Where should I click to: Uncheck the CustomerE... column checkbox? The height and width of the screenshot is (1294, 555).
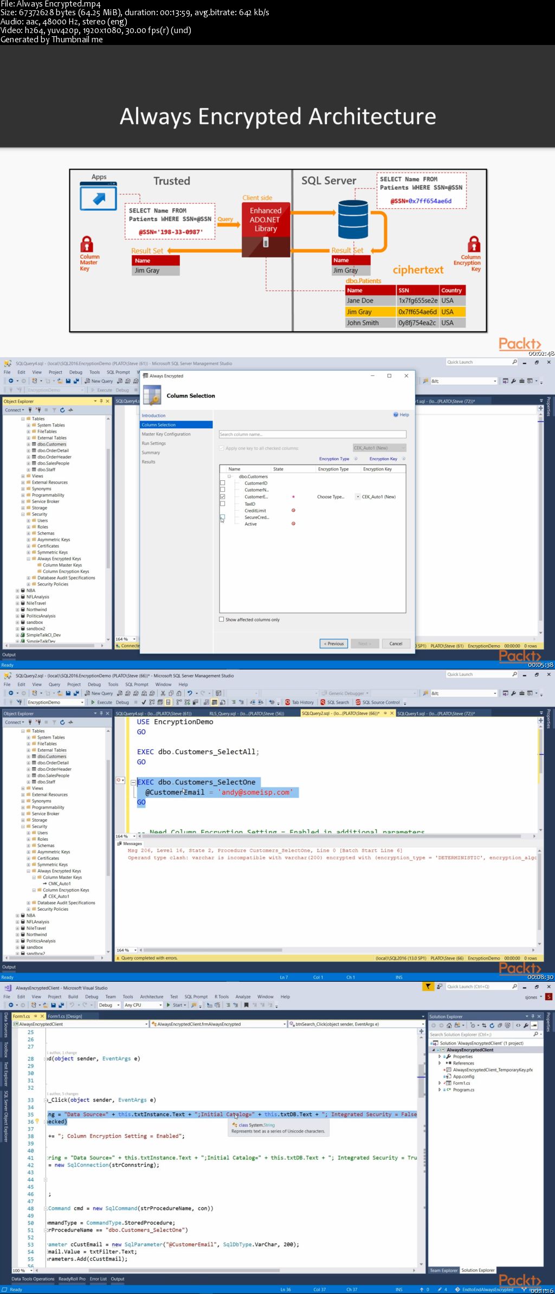pyautogui.click(x=222, y=497)
